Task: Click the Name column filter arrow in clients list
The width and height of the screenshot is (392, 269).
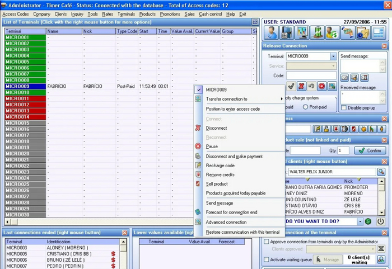Action: [x=308, y=180]
